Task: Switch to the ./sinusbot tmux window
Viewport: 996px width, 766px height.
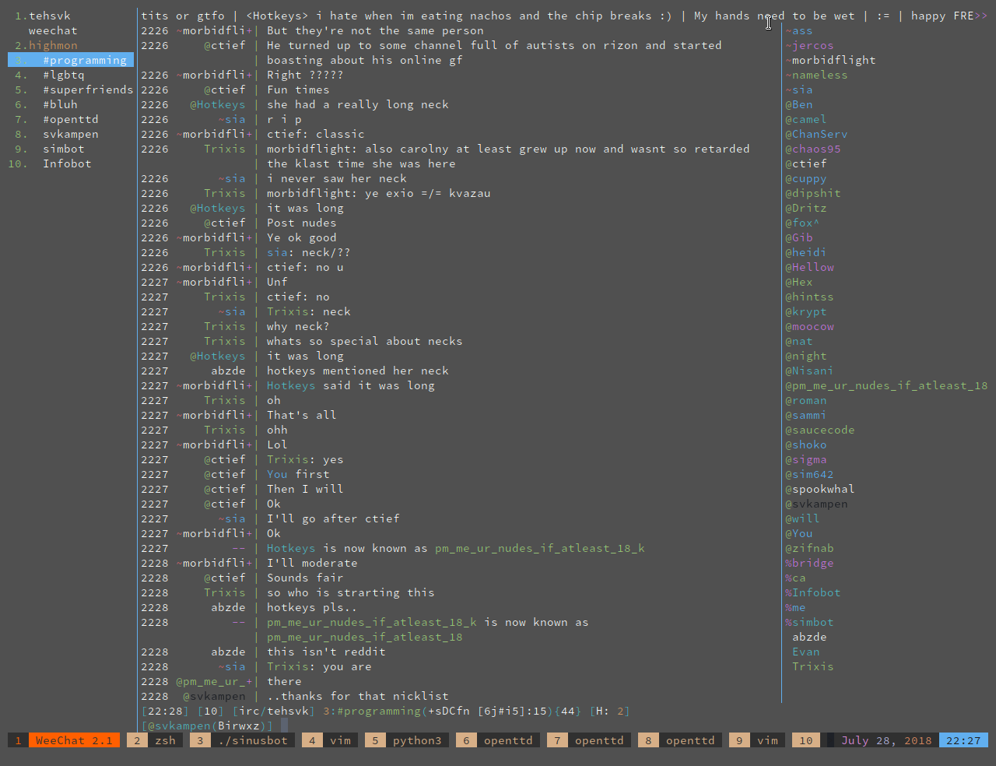Action: pos(244,740)
